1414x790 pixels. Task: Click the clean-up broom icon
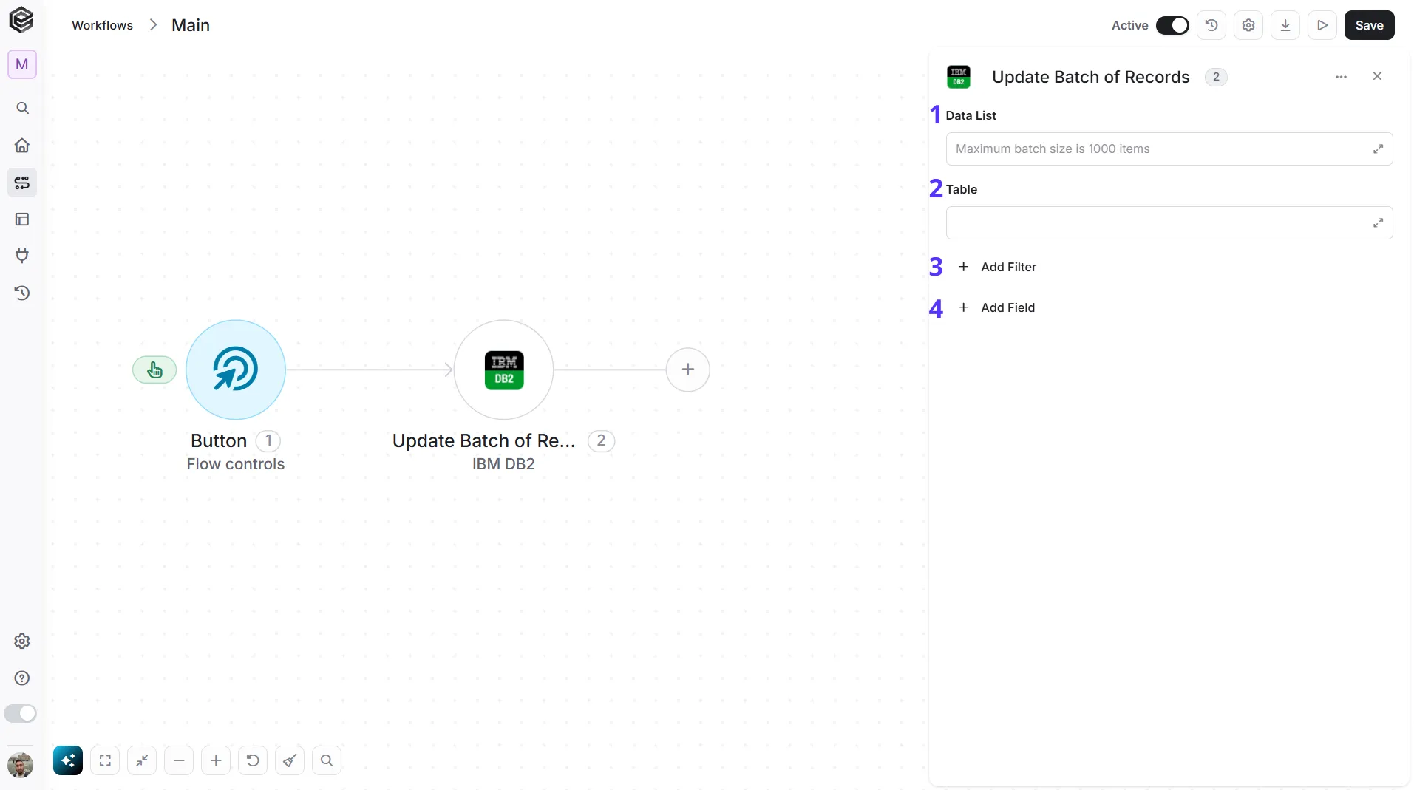290,760
